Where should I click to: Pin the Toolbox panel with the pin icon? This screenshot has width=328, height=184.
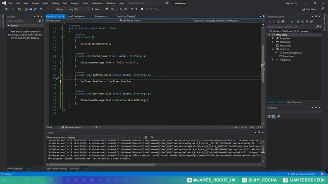pyautogui.click(x=38, y=16)
